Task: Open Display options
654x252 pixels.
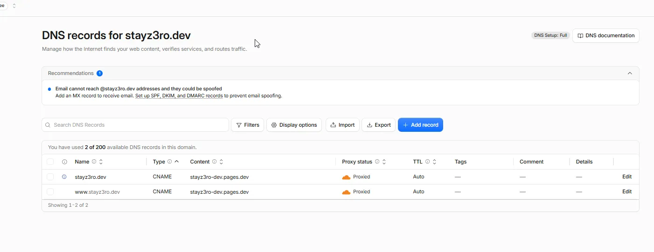Action: [294, 125]
